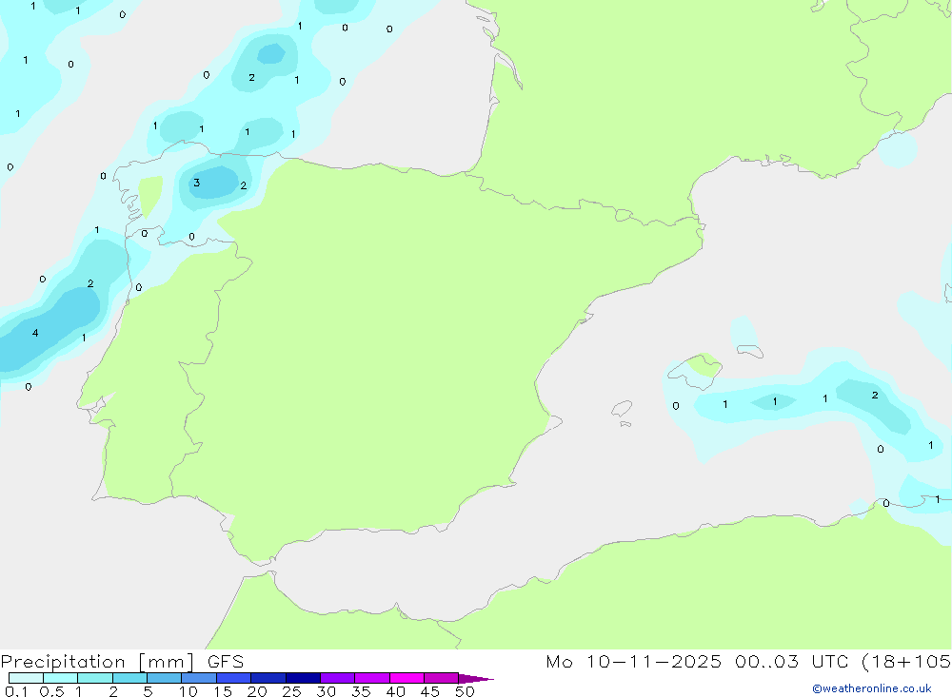Click the "0.5" legend label
The image size is (952, 697).
pyautogui.click(x=51, y=691)
